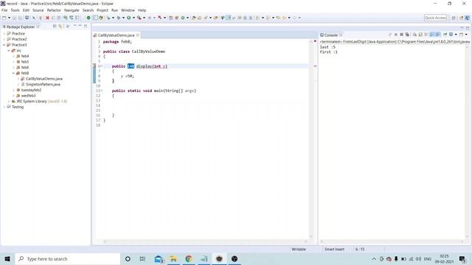
Task: Collapse the main method fold marker
Action: (x=101, y=91)
